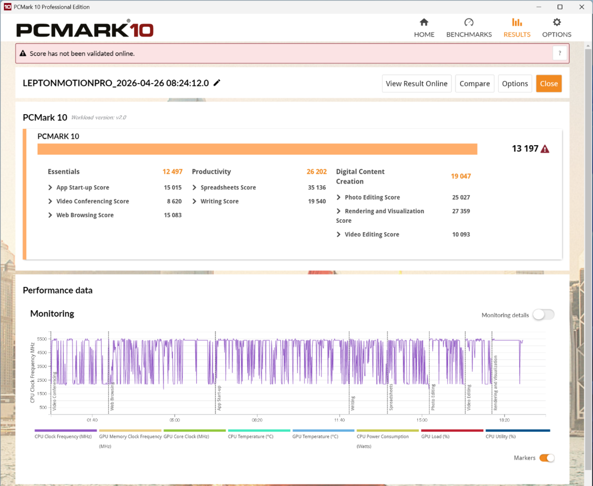This screenshot has width=593, height=486.
Task: Click the orange PCMARK 10 score bar
Action: click(x=257, y=149)
